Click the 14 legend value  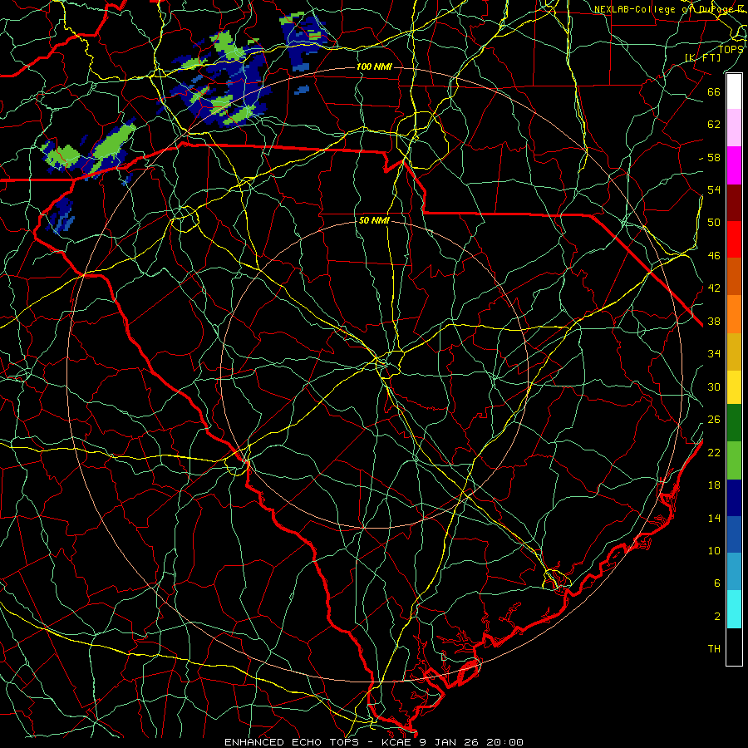click(x=714, y=518)
